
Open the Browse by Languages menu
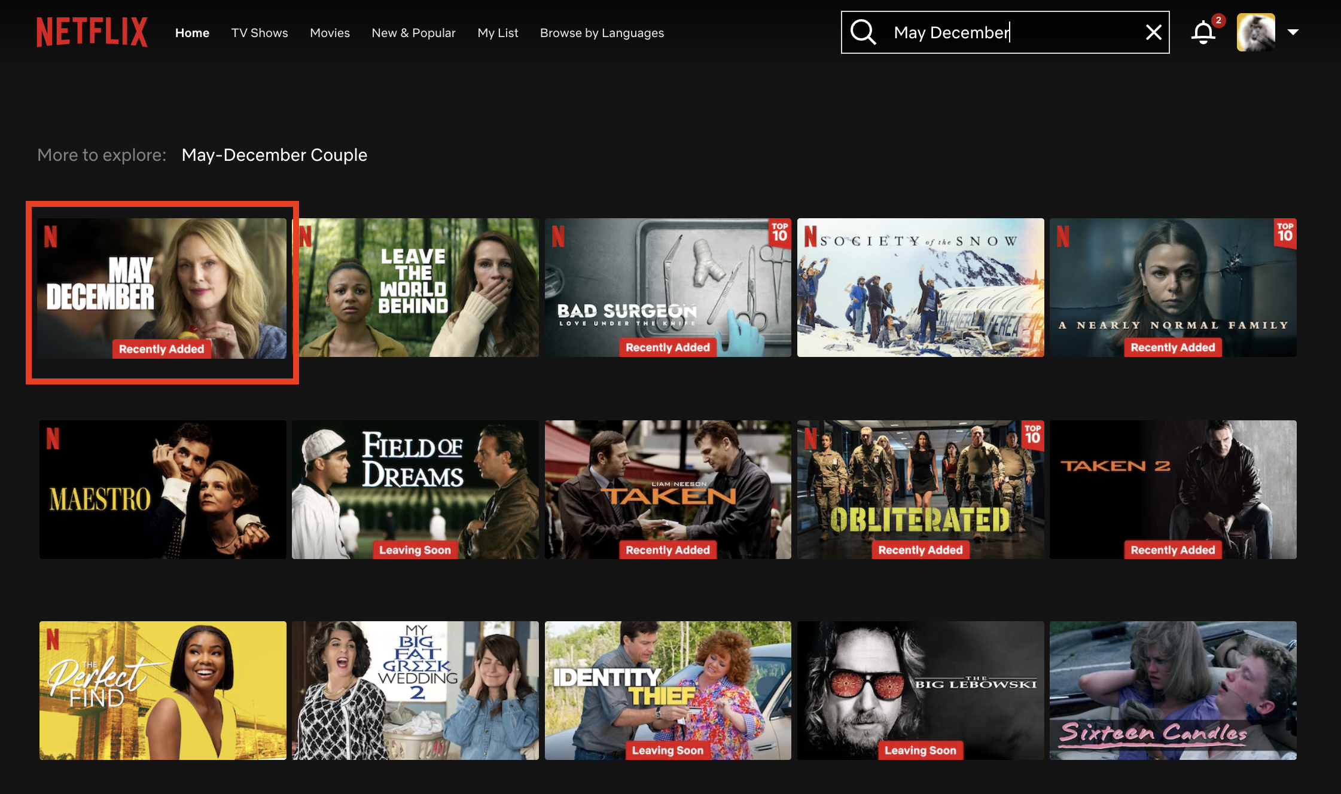(x=602, y=33)
